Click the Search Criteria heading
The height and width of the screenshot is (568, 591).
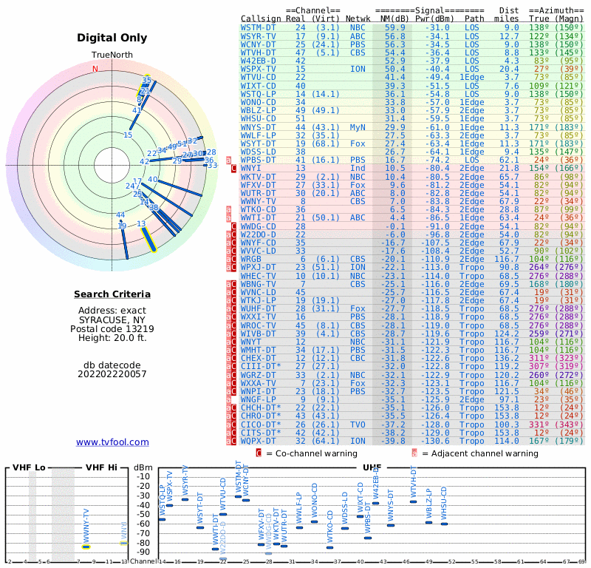tap(112, 294)
